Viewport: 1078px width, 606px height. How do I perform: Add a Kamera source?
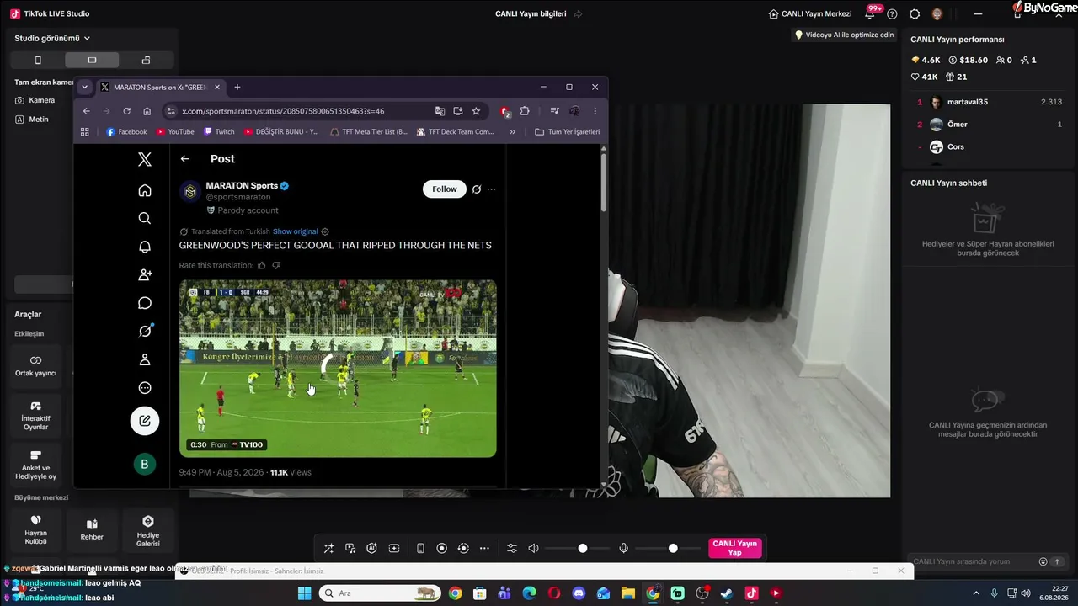point(35,100)
